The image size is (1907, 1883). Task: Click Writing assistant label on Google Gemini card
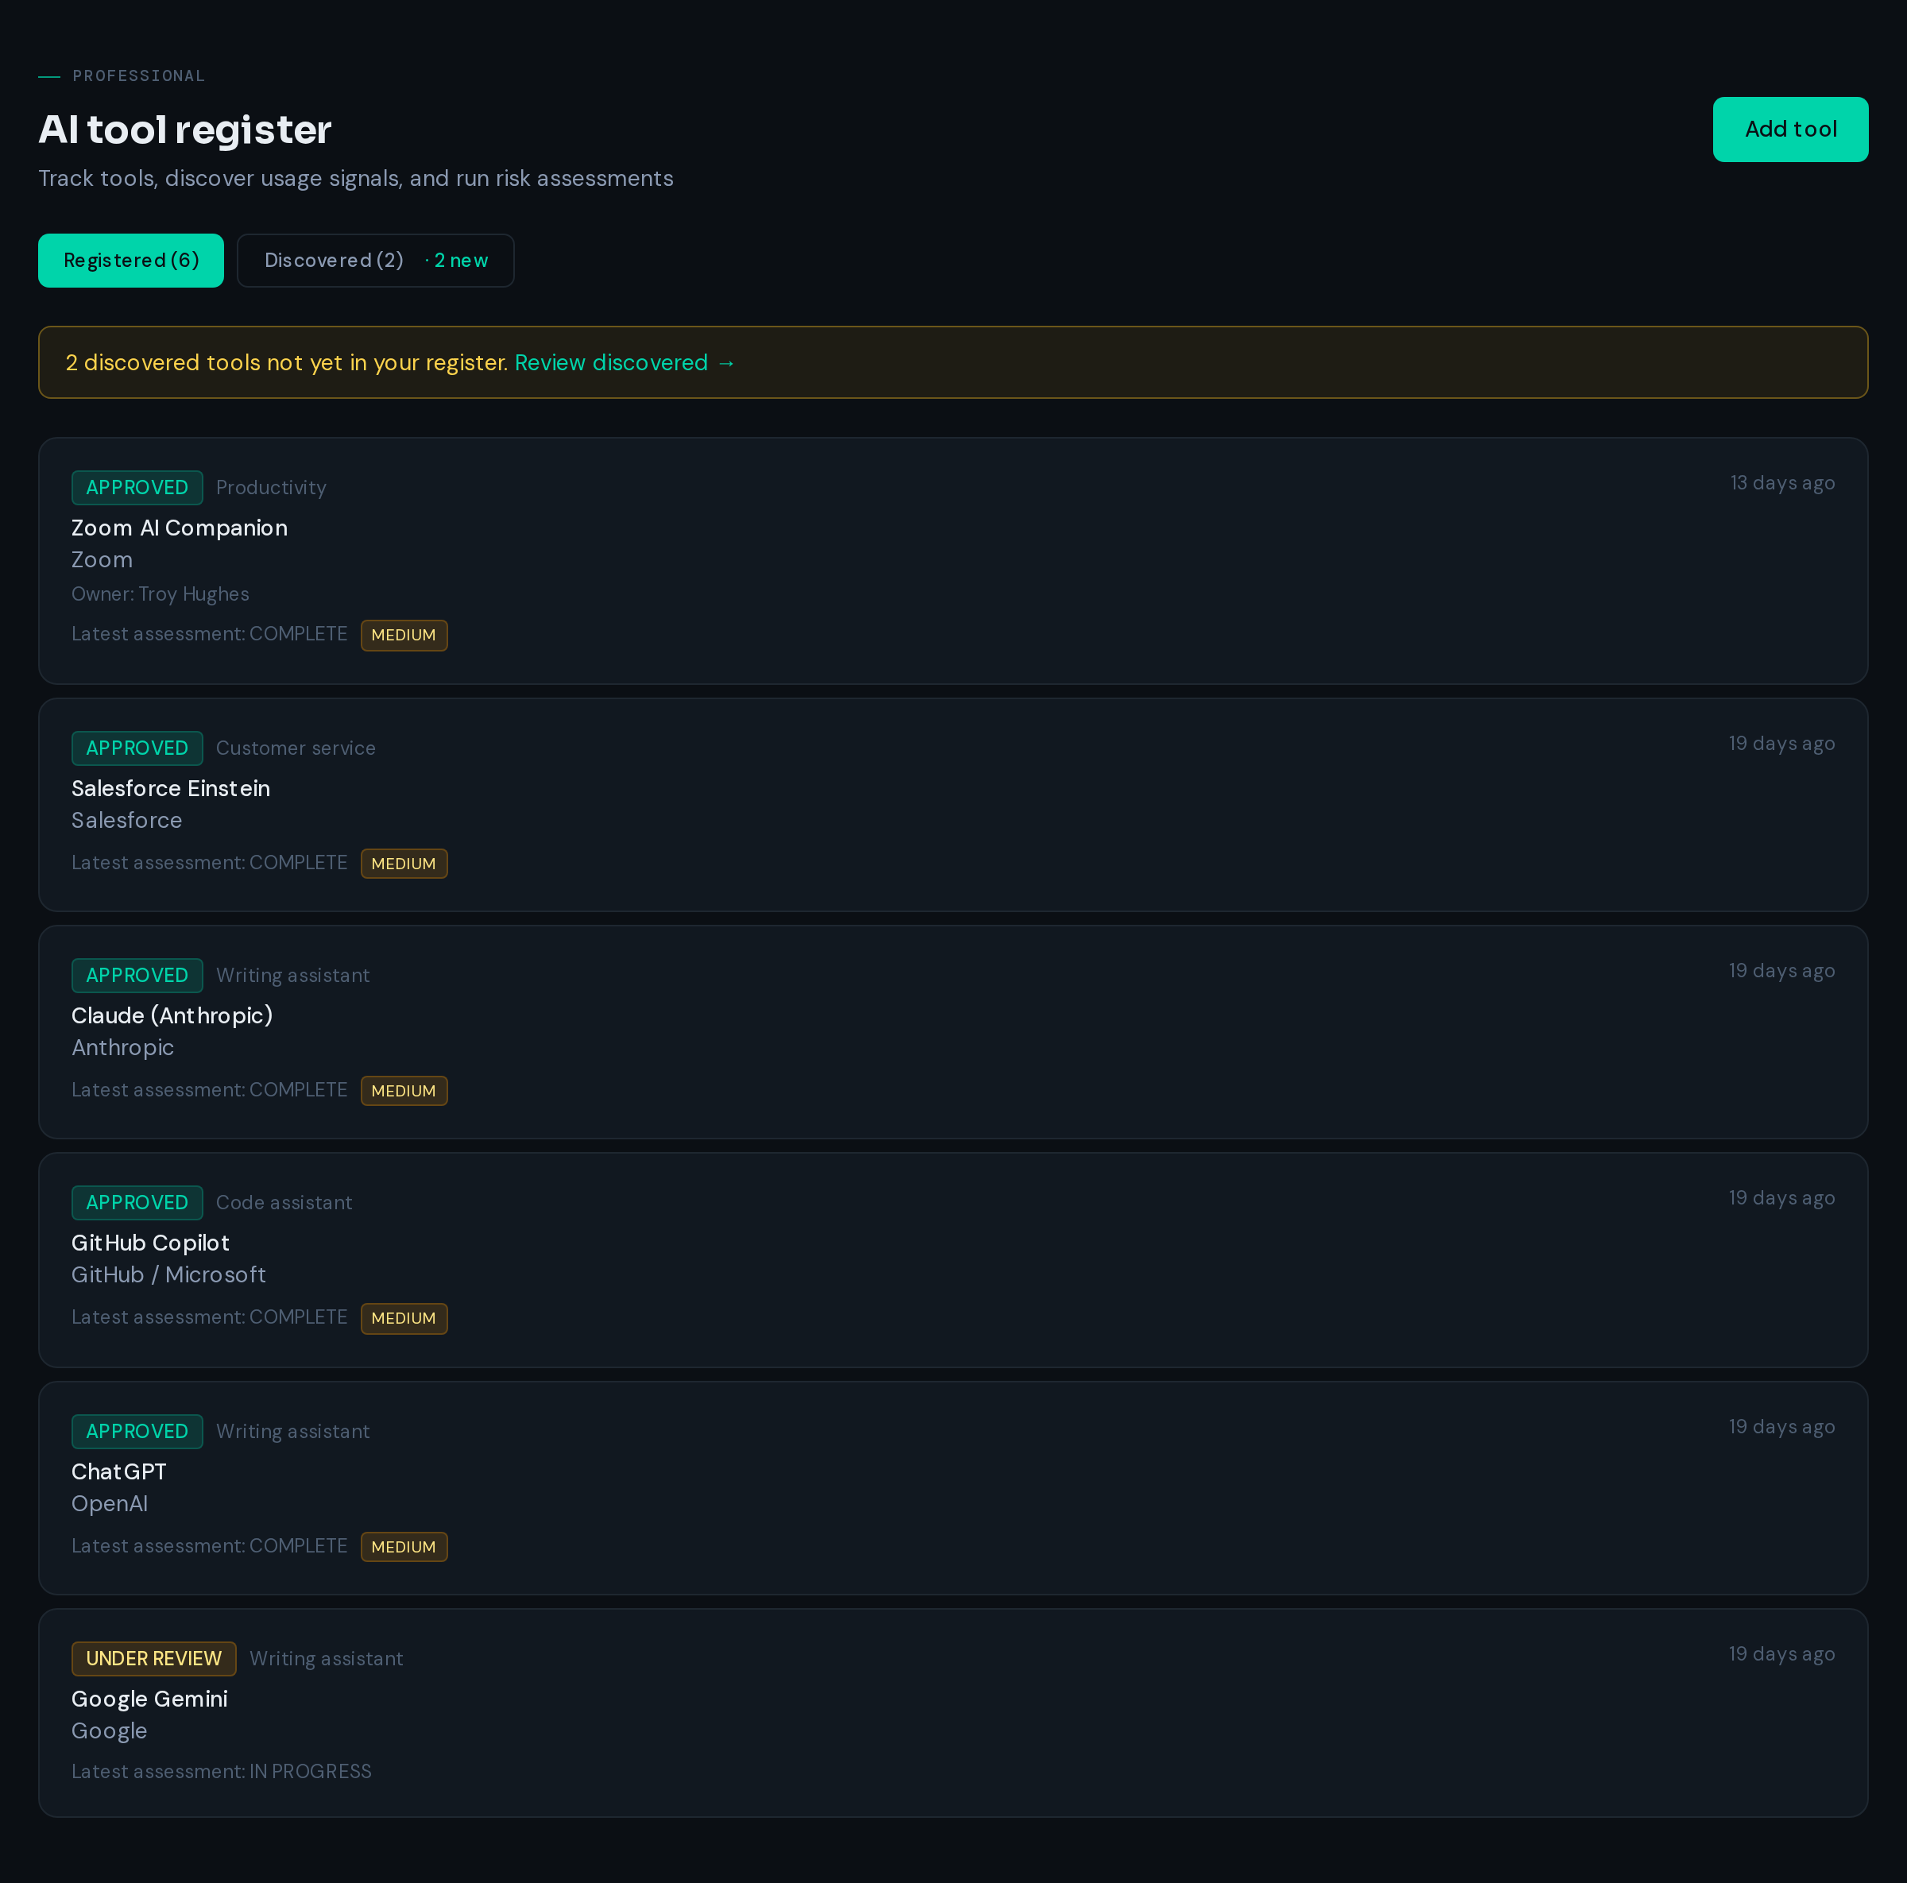[326, 1658]
